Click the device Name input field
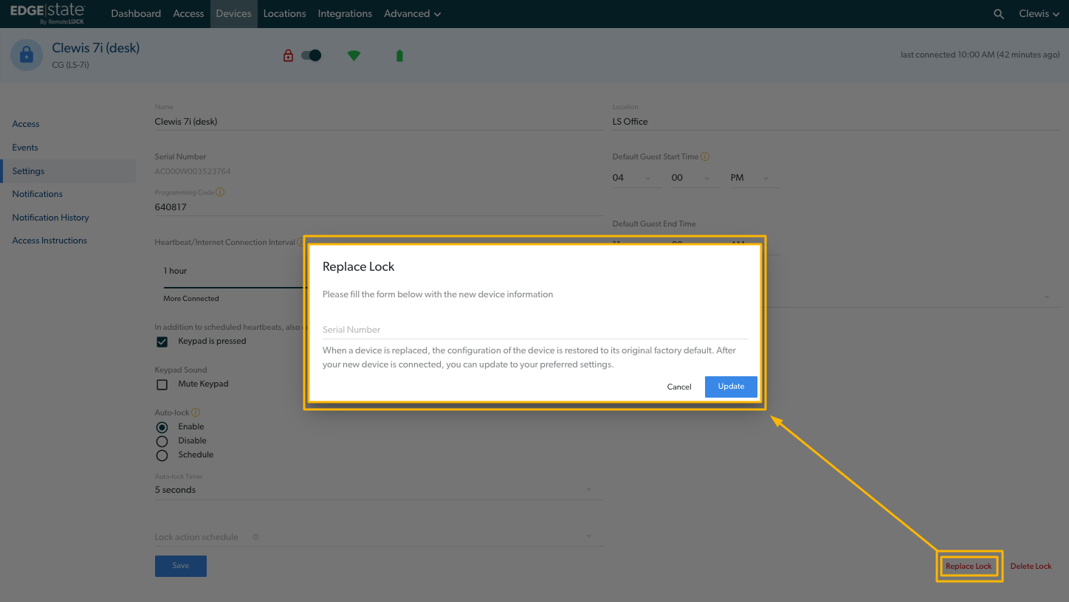Viewport: 1069px width, 602px height. click(378, 122)
